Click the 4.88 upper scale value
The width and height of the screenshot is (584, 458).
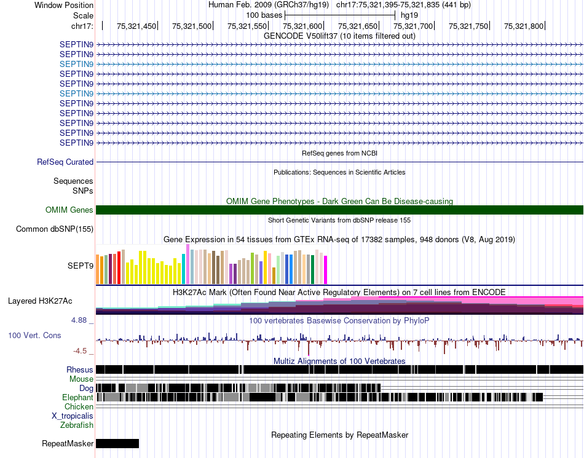click(x=79, y=320)
